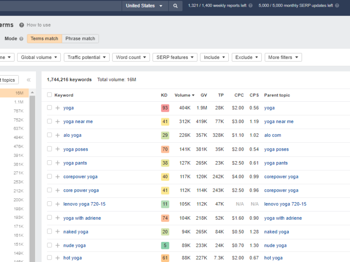
Task: Click plus icon beside yoga poses
Action: [57, 149]
